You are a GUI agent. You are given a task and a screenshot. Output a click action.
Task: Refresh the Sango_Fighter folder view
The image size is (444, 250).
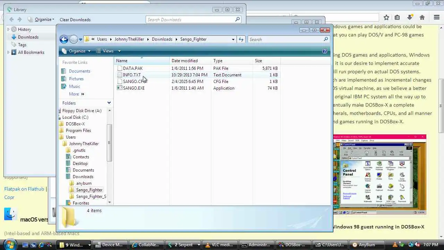click(x=241, y=39)
